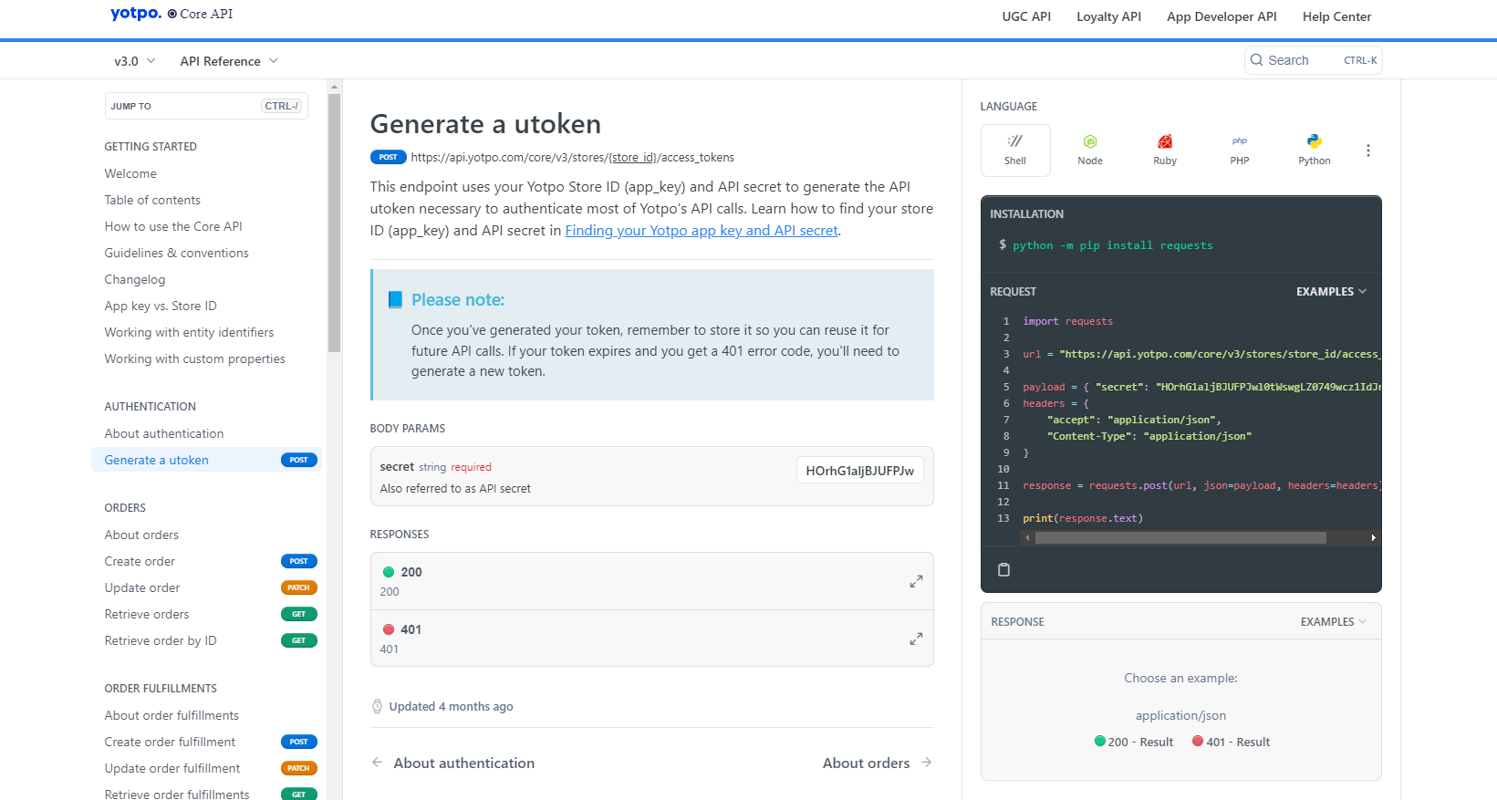Screen dimensions: 1497x800
Task: Click the forward arrow next to About orders
Action: click(x=926, y=763)
